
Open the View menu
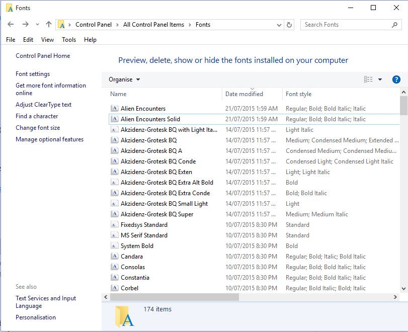pyautogui.click(x=47, y=40)
